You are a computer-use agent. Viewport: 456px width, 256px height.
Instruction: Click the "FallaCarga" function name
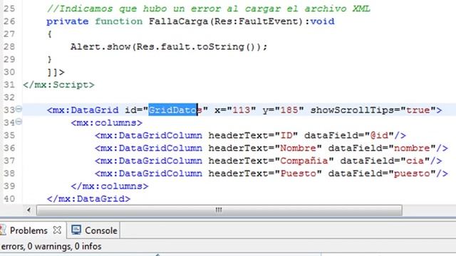(x=178, y=21)
